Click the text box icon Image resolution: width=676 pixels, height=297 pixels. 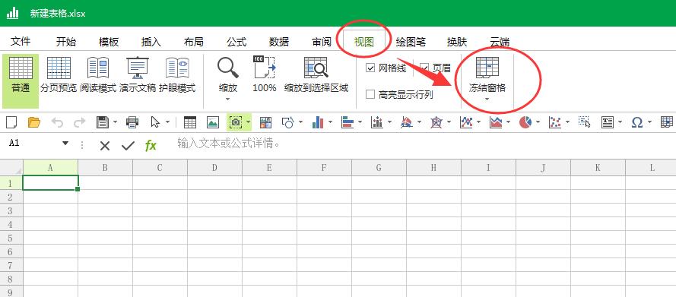tap(608, 123)
